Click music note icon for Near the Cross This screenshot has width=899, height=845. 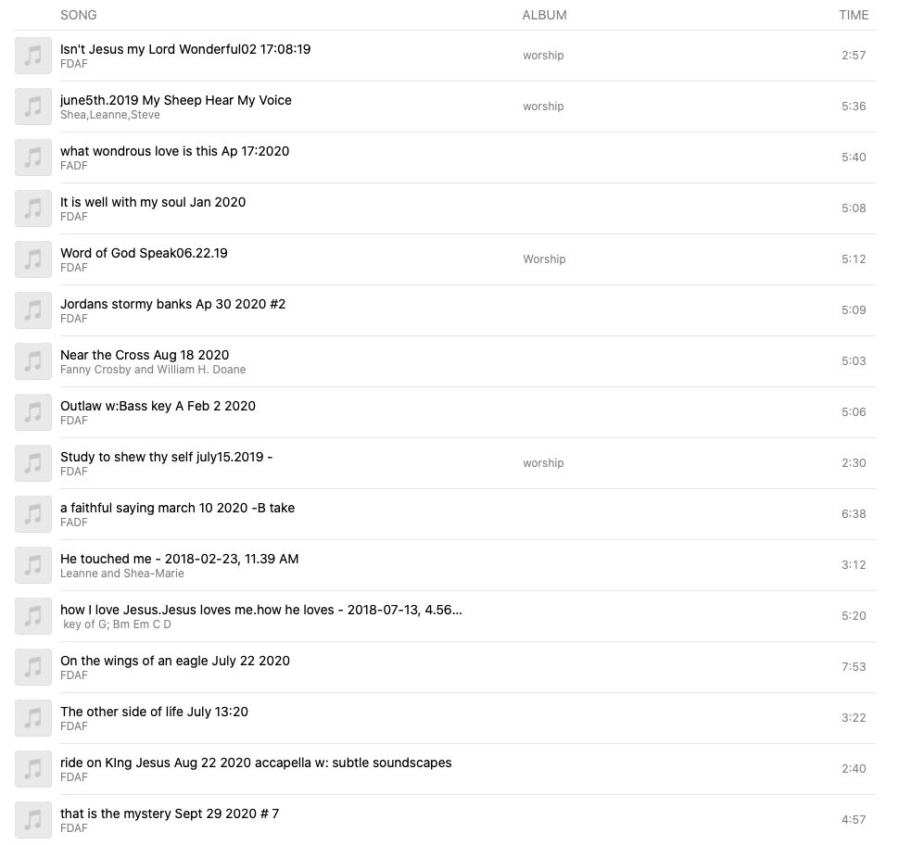click(x=33, y=361)
